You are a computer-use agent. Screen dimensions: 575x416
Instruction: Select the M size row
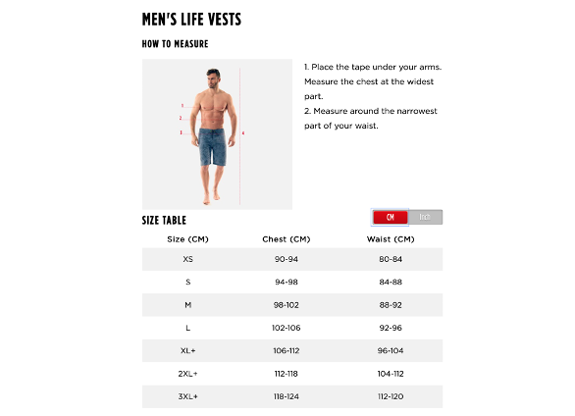[292, 305]
